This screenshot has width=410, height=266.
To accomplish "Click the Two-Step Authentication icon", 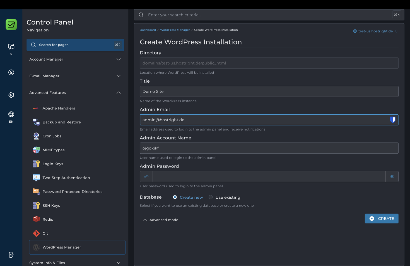I will (x=36, y=178).
